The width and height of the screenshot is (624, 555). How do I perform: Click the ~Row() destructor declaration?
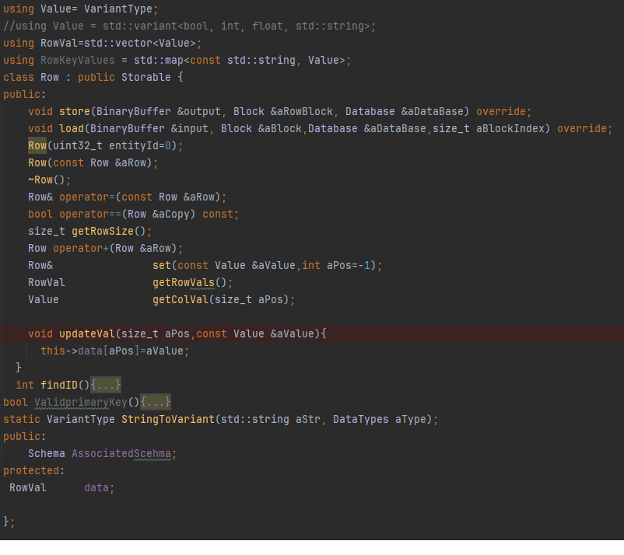pyautogui.click(x=49, y=180)
